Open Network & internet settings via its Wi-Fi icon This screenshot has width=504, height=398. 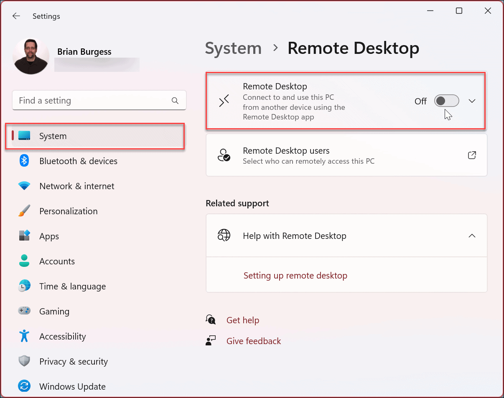click(x=24, y=186)
